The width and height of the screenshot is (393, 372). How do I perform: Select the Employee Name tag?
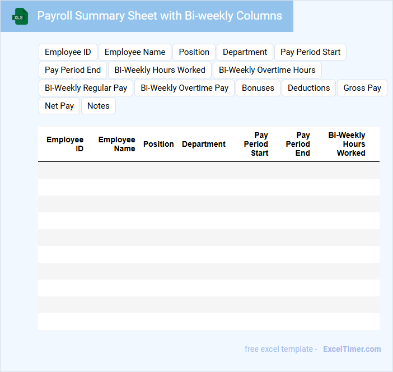click(135, 52)
